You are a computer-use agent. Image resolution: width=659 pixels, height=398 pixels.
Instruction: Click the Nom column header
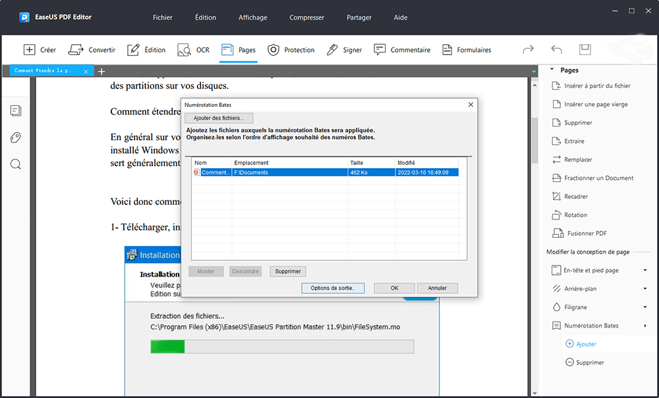pos(212,163)
